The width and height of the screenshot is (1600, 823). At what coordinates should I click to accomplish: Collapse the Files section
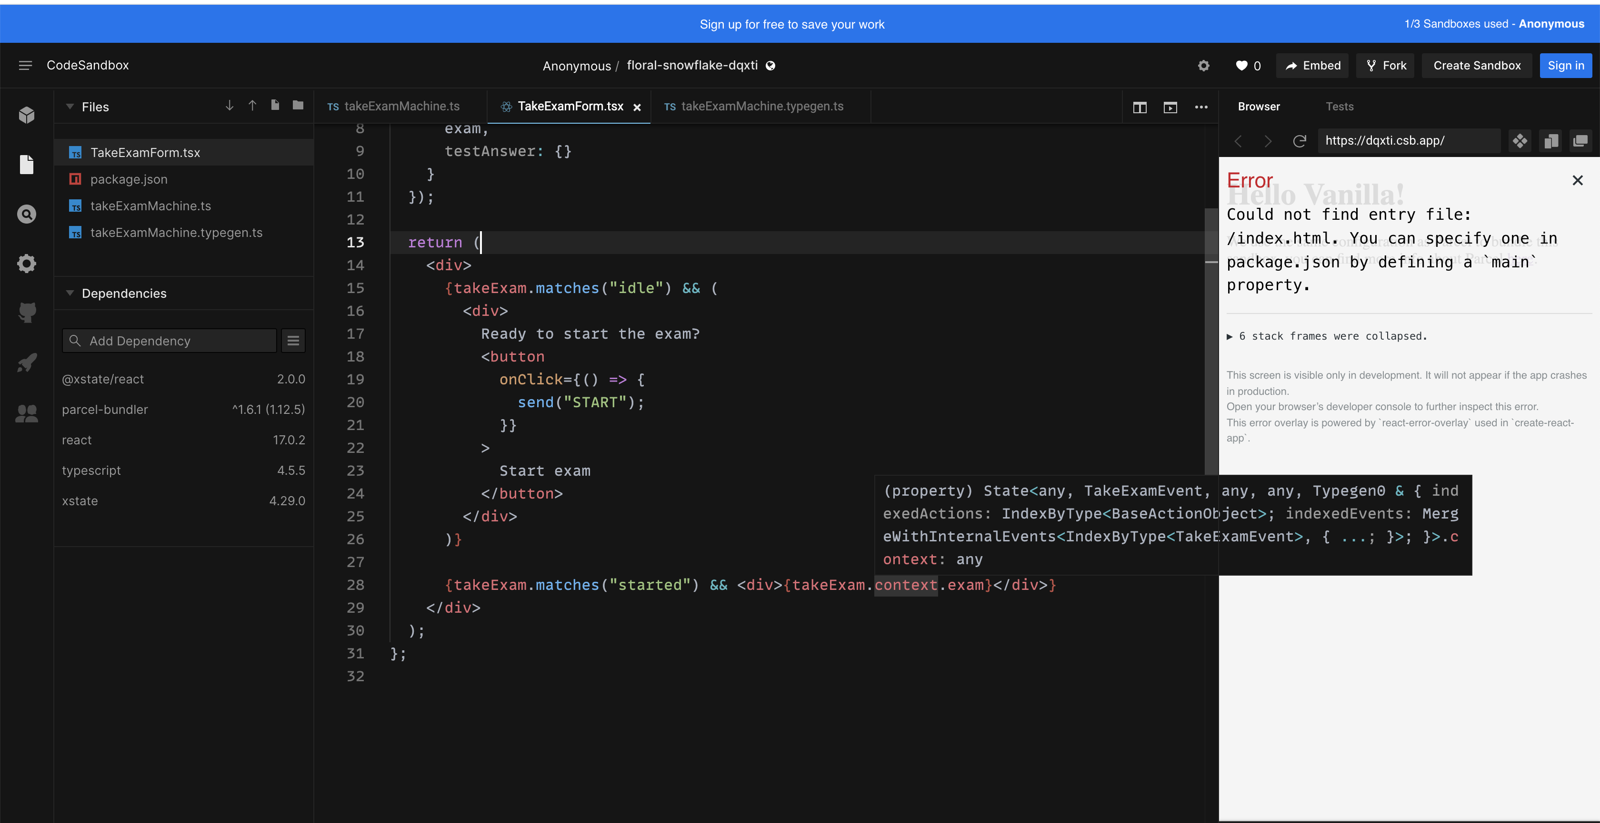[x=70, y=106]
